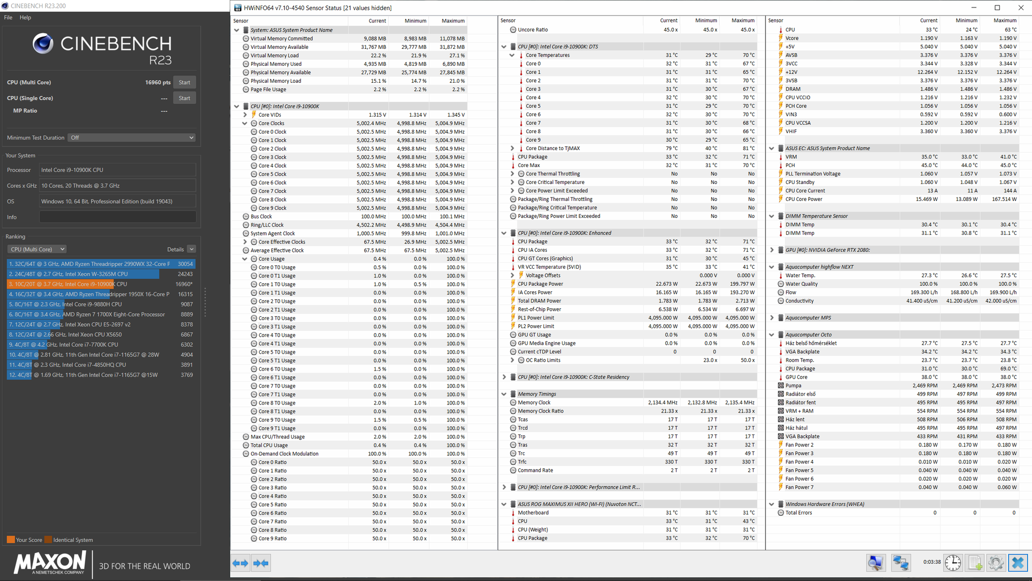This screenshot has height=581, width=1032.
Task: Open the Minimum Test Duration dropdown
Action: point(132,138)
